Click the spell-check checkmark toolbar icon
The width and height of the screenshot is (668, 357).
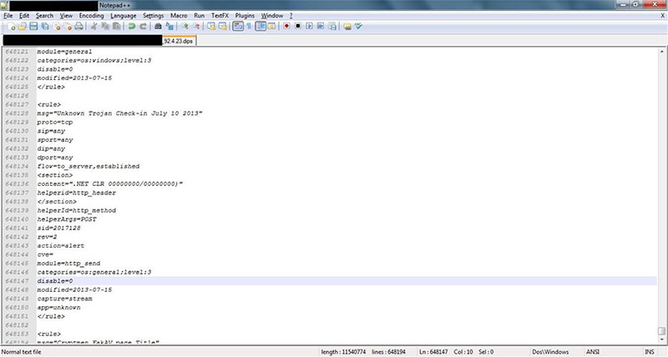click(x=358, y=27)
